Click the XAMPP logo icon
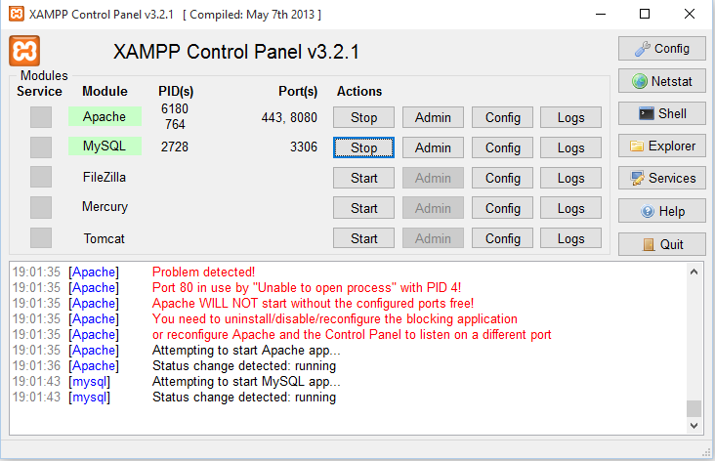Viewport: 715px width, 461px height. (24, 51)
